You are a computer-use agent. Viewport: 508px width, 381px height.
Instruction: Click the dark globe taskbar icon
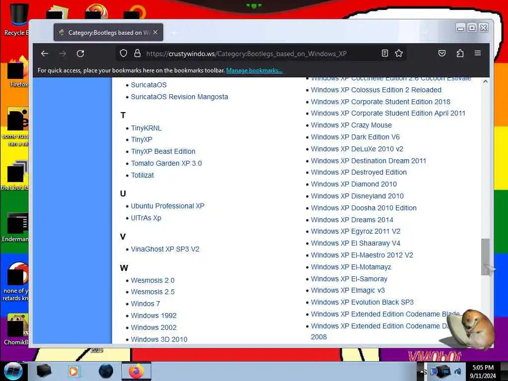106,371
